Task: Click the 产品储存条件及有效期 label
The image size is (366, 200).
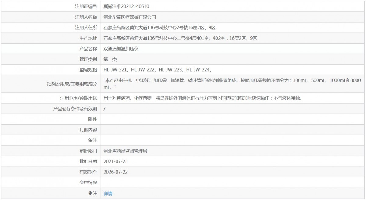Action: [75, 109]
